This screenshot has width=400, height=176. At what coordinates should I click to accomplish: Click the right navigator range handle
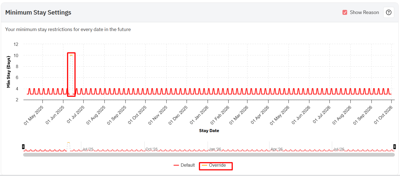394,147
